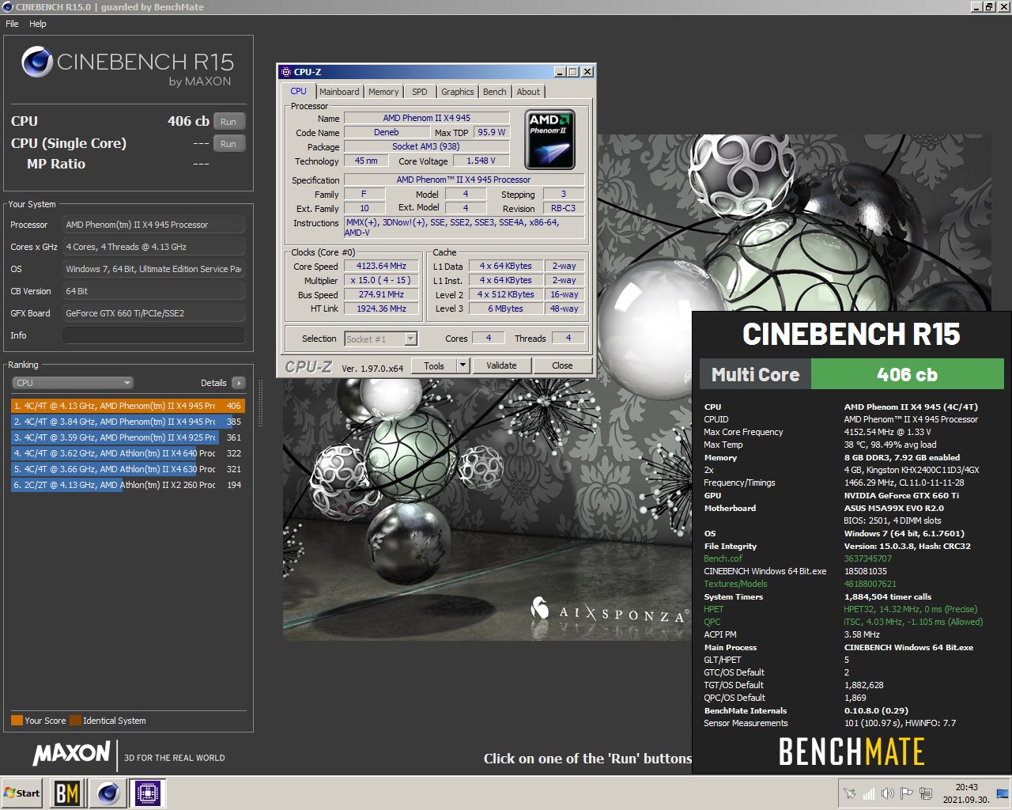Screen dimensions: 1012x810
Task: Run the CPU Single Core benchmark
Action: 228,144
